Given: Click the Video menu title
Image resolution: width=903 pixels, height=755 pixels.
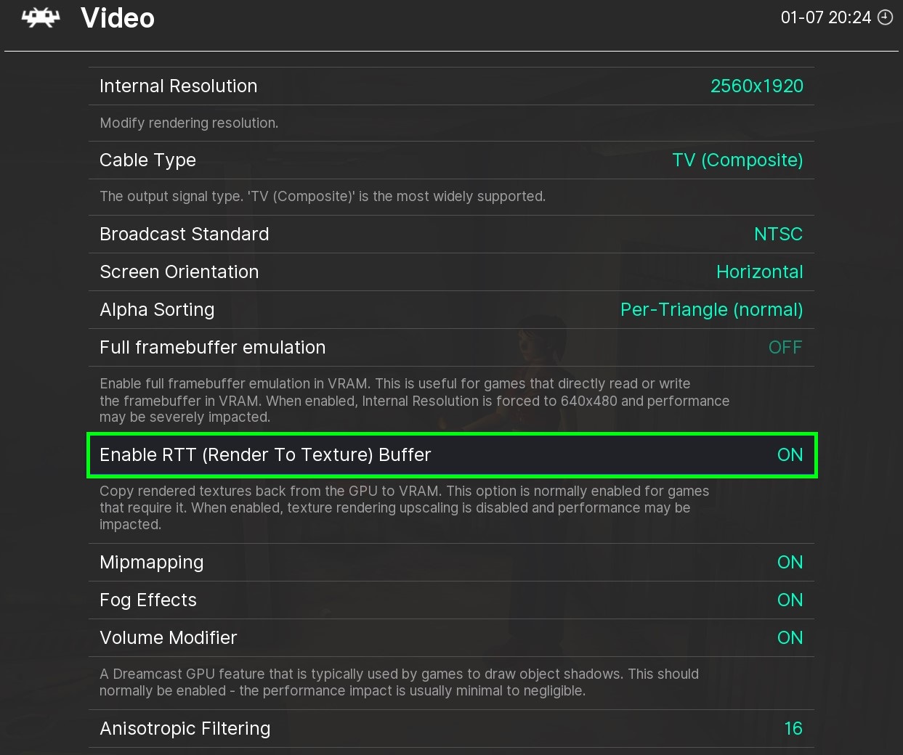Looking at the screenshot, I should pyautogui.click(x=118, y=18).
